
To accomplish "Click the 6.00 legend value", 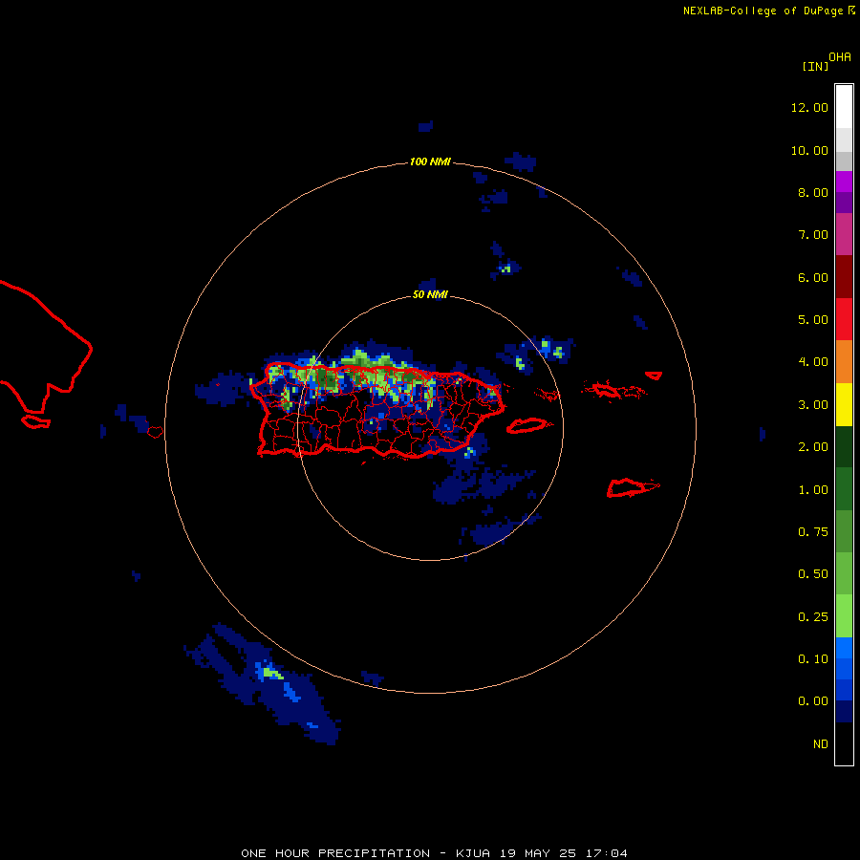I will pyautogui.click(x=813, y=277).
